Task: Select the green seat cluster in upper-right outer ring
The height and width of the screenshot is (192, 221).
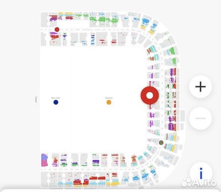Action: point(172,51)
